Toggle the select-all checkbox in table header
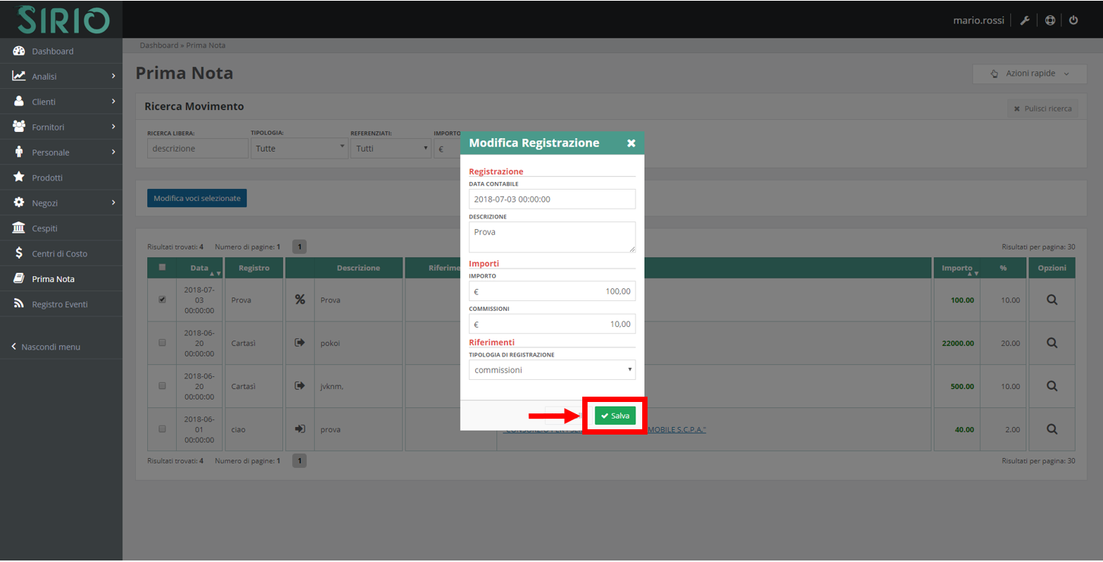 tap(162, 268)
